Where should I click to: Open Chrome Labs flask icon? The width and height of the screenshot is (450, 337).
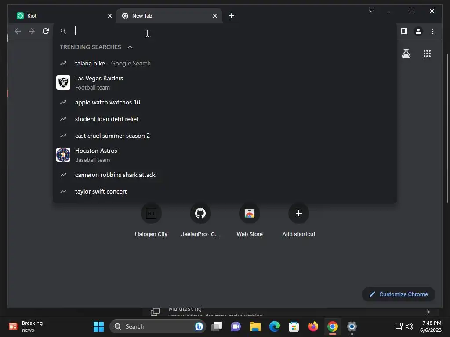tap(406, 53)
